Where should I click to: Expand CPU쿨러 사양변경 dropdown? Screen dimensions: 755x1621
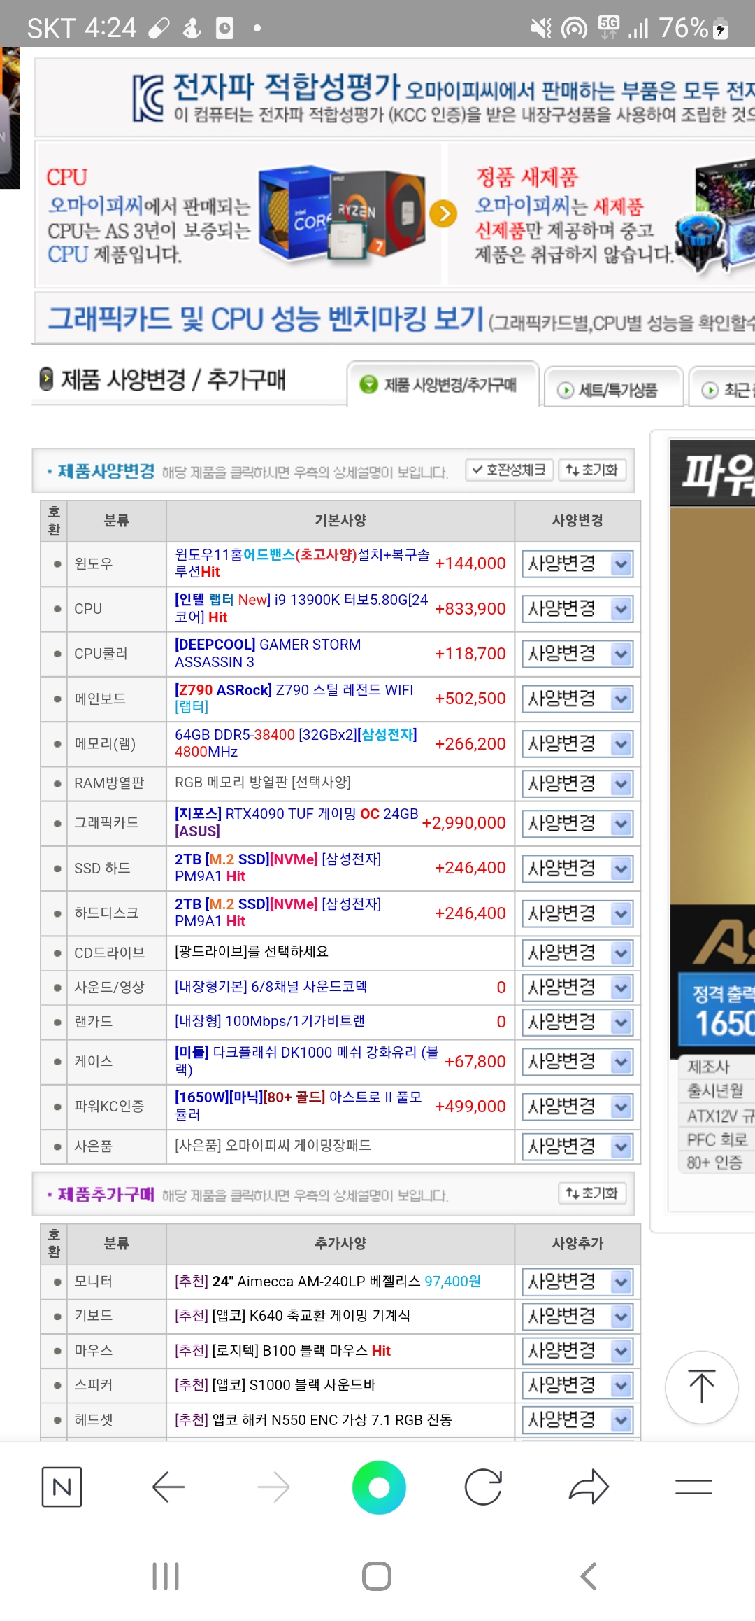click(x=577, y=654)
